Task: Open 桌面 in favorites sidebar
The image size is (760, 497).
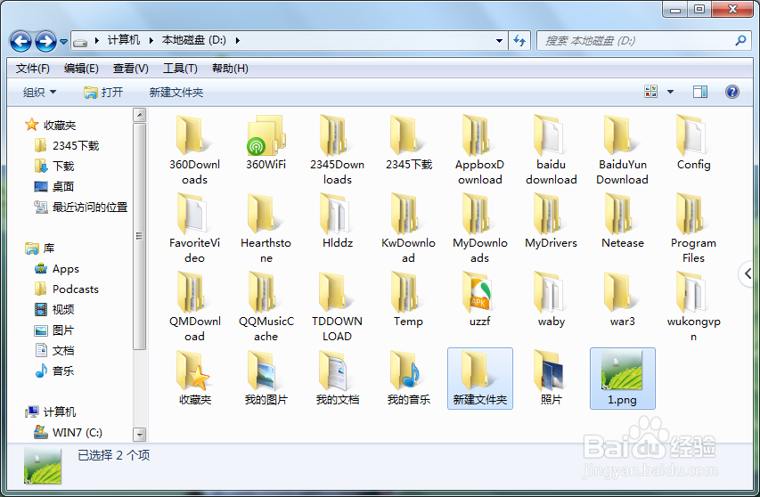Action: click(x=54, y=186)
